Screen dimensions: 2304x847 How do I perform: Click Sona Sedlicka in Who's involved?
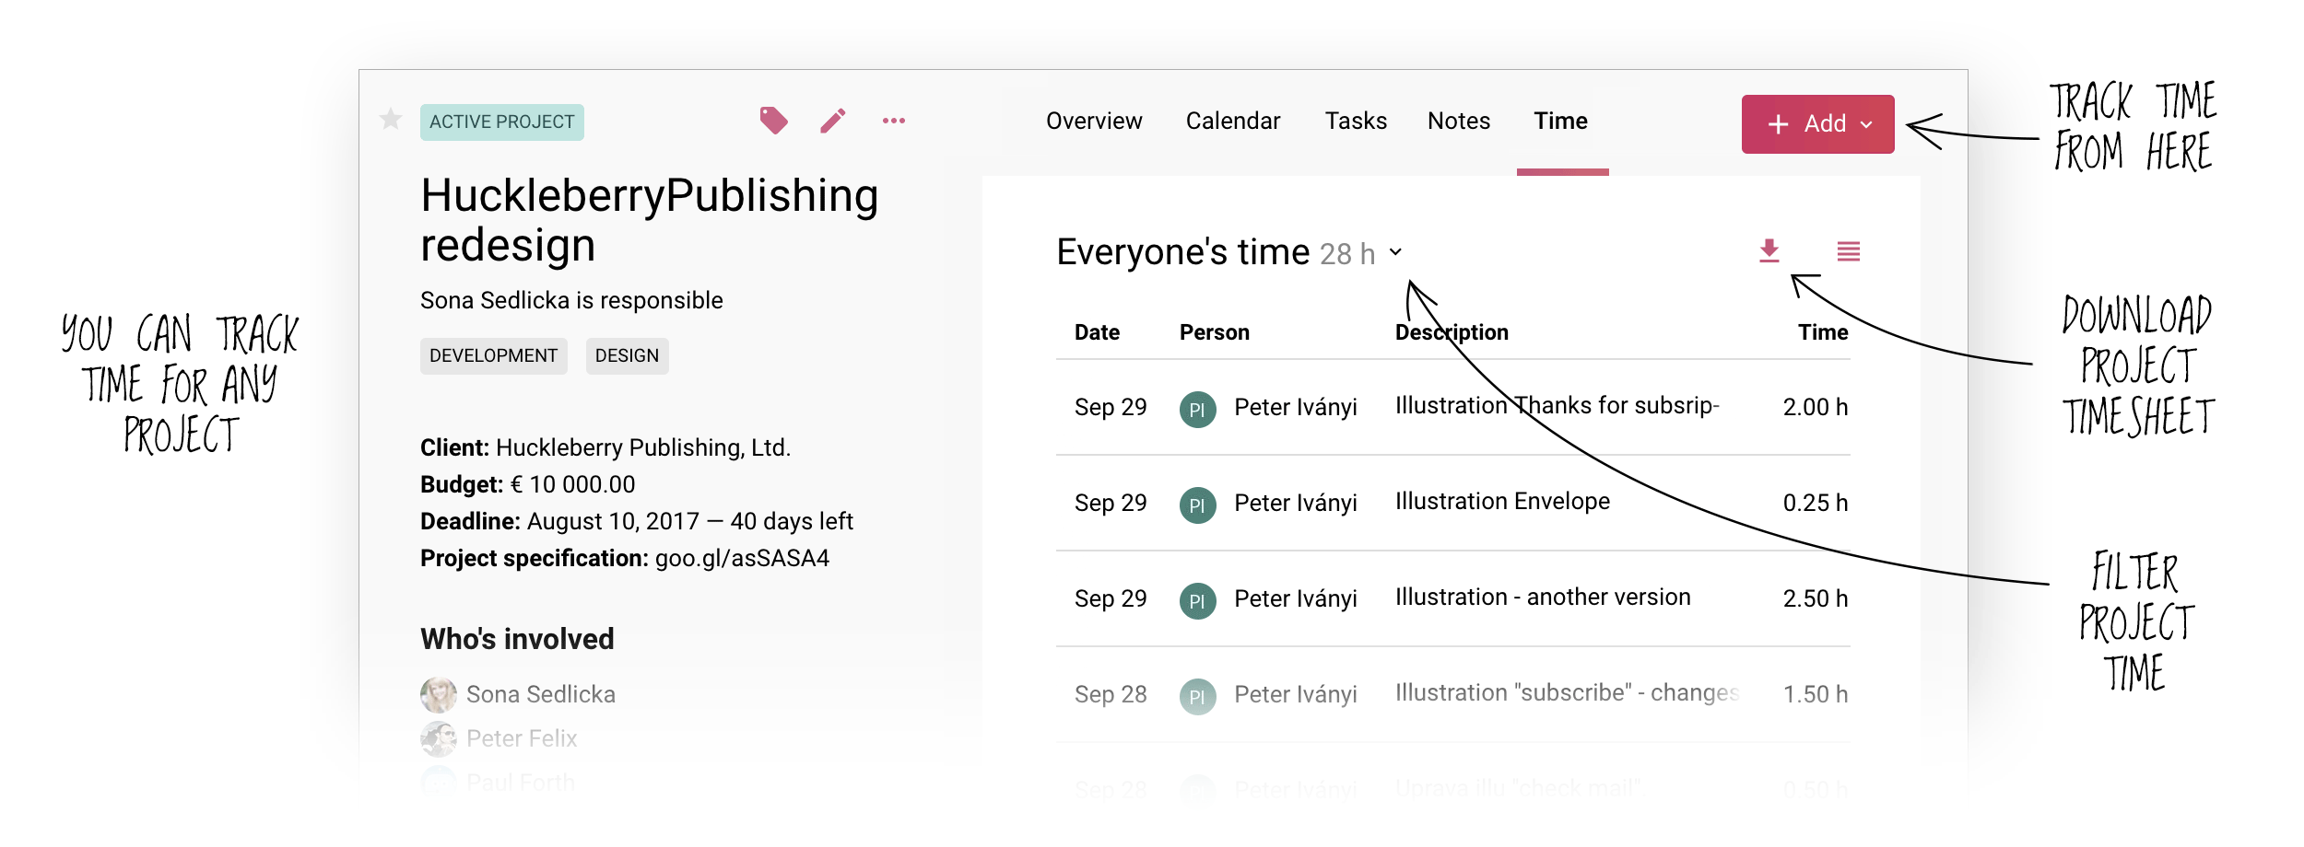coord(541,694)
